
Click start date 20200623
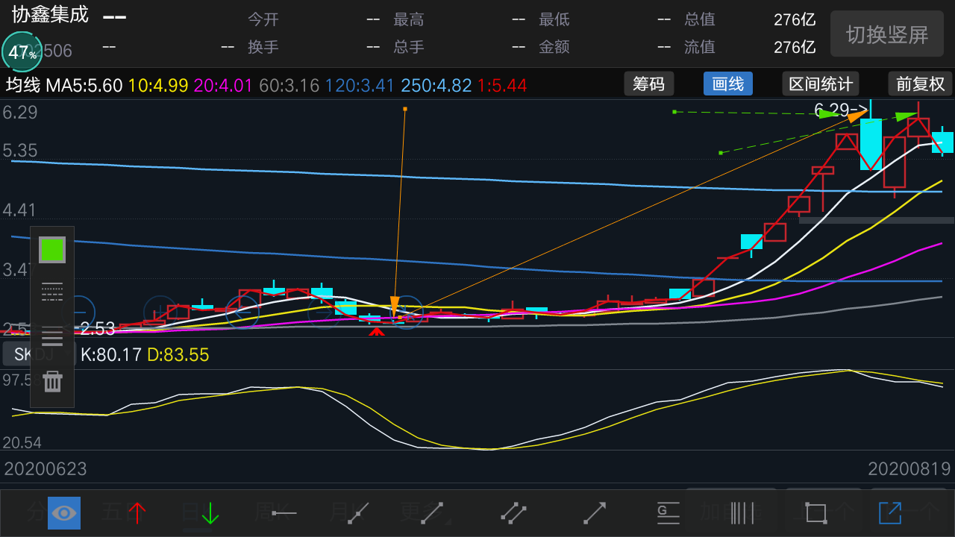point(46,469)
